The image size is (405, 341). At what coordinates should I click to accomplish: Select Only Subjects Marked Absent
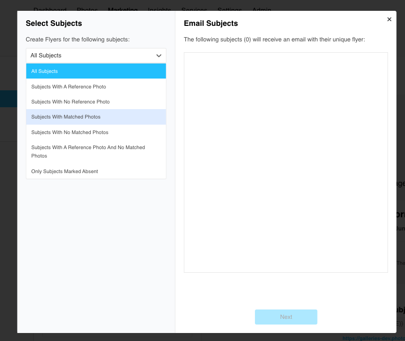[x=96, y=171]
